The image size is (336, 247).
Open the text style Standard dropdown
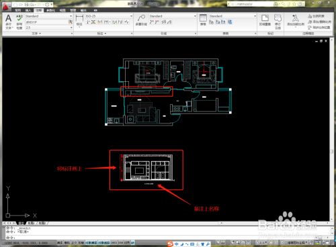click(49, 16)
